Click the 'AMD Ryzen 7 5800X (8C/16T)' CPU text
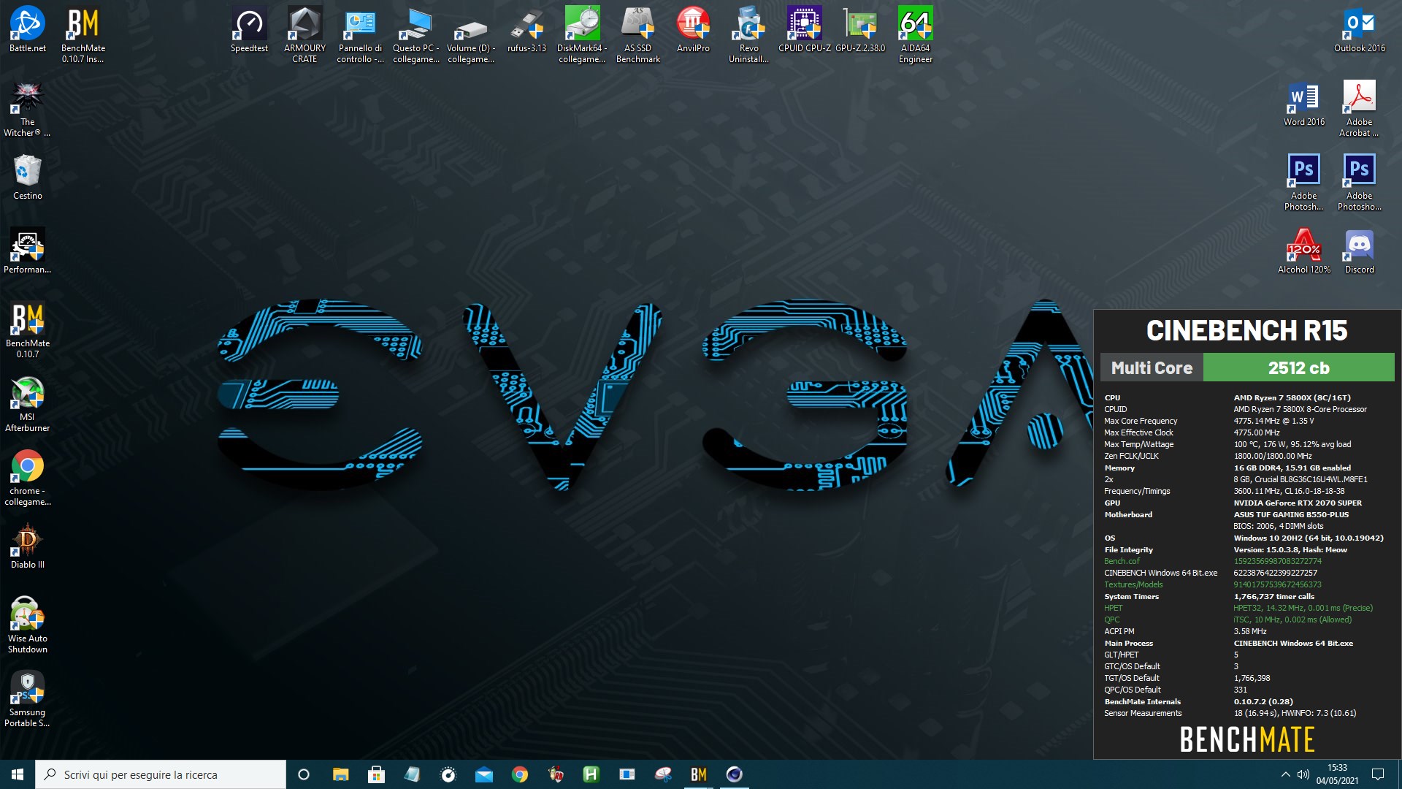1402x789 pixels. click(x=1292, y=397)
